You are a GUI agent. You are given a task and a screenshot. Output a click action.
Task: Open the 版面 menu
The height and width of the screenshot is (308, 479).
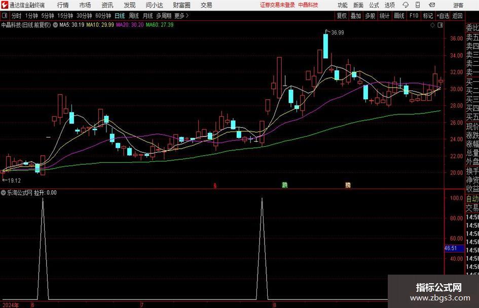(x=358, y=5)
